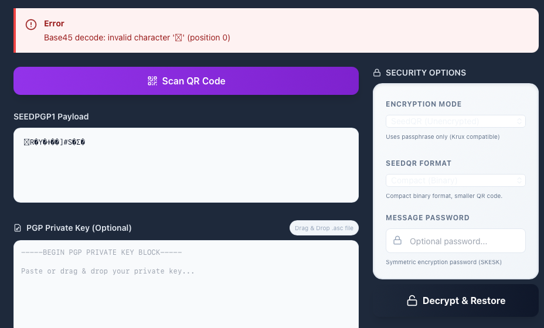Click the red error alert icon
Viewport: 544px width, 328px height.
pos(31,25)
